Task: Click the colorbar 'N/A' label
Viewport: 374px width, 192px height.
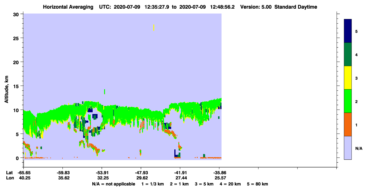Action: tap(358, 148)
